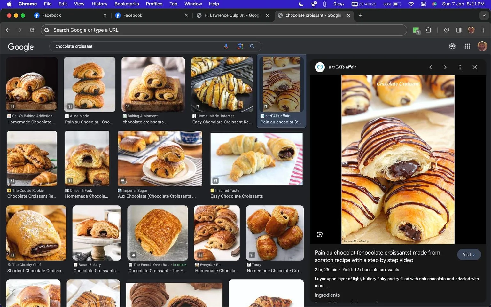Expand the recipe description with more
Image resolution: width=491 pixels, height=307 pixels.
pyautogui.click(x=322, y=286)
